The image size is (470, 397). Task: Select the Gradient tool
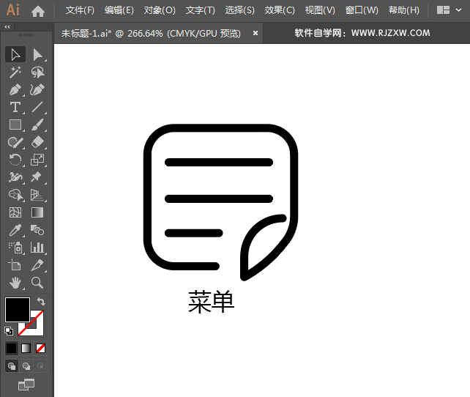[x=37, y=212]
